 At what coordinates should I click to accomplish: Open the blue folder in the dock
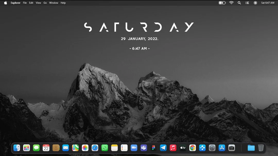click(x=251, y=148)
